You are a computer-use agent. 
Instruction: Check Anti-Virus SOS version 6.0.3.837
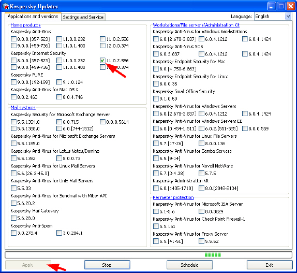[x=156, y=54]
